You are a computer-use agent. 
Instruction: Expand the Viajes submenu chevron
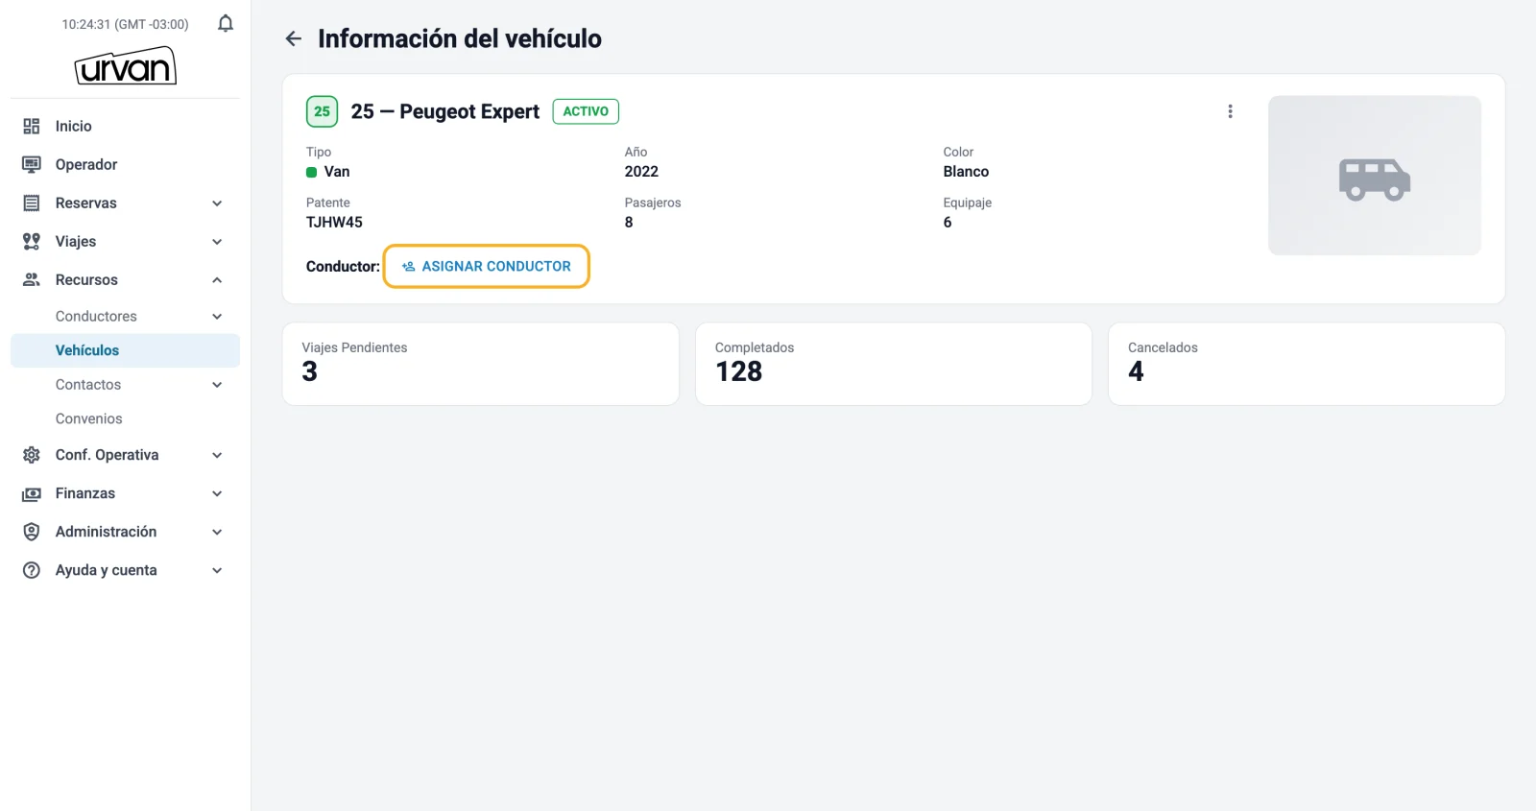(x=217, y=241)
